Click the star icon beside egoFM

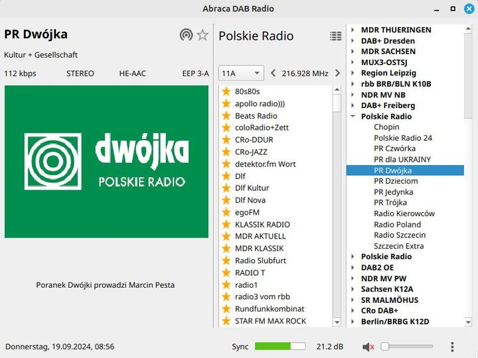click(226, 212)
